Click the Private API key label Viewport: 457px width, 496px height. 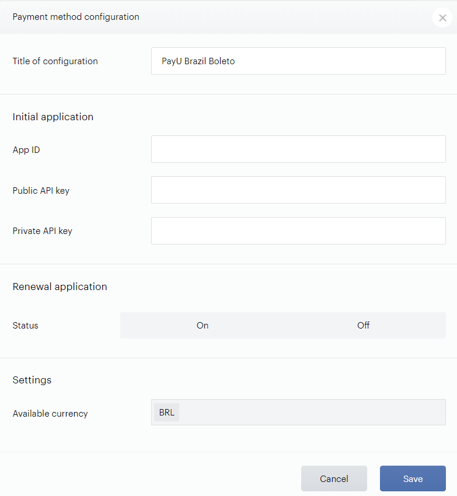[x=43, y=231]
